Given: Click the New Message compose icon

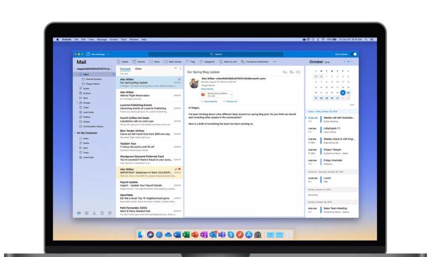Looking at the screenshot, I should tap(88, 54).
